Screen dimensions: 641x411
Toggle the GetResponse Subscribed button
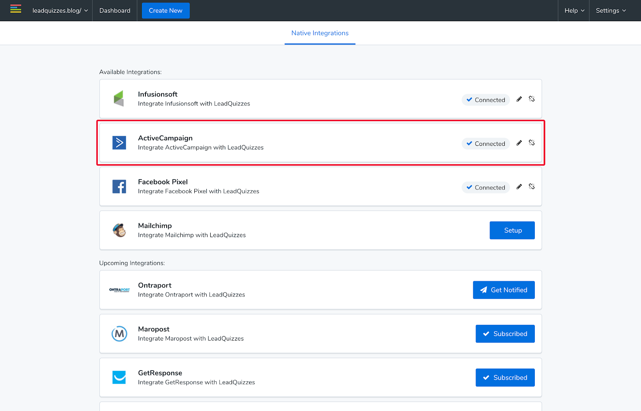[x=505, y=377]
